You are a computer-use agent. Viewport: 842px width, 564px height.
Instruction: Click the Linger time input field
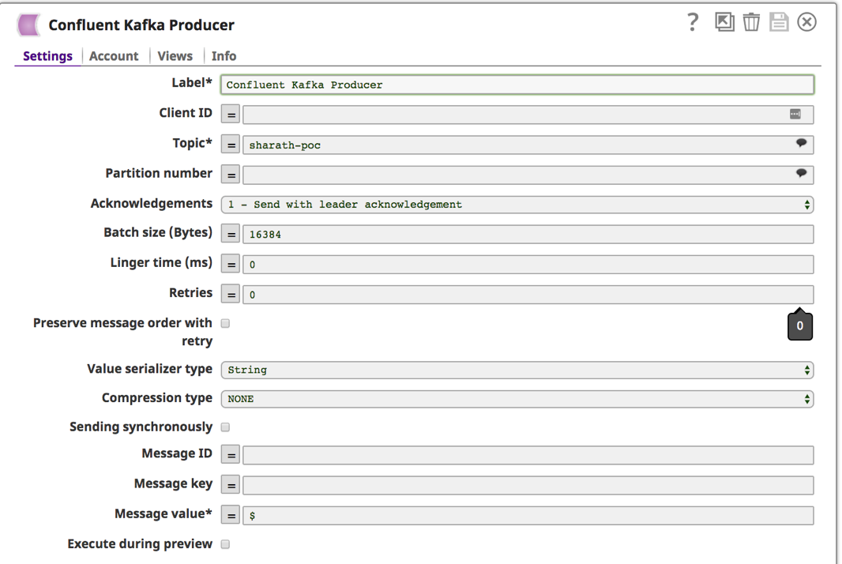coord(528,265)
